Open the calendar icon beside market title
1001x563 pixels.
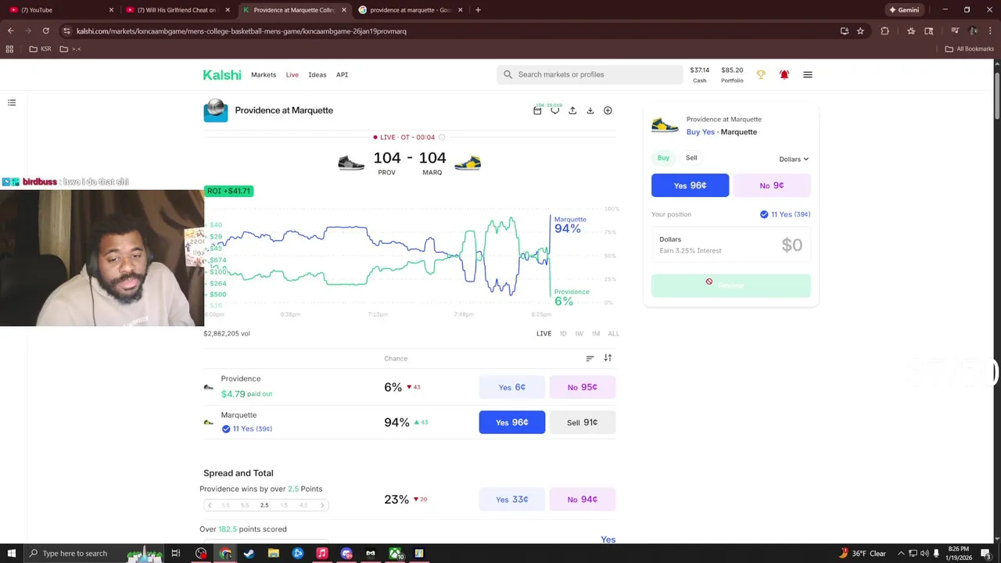click(x=537, y=111)
